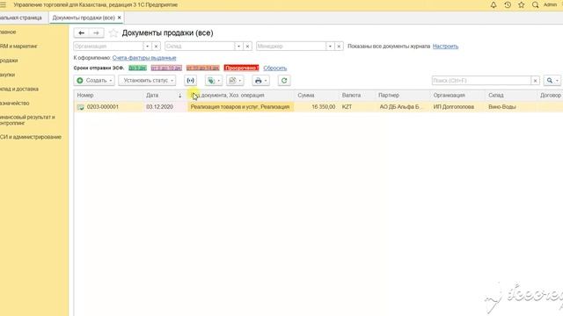Go back with the left arrow button

[82, 33]
